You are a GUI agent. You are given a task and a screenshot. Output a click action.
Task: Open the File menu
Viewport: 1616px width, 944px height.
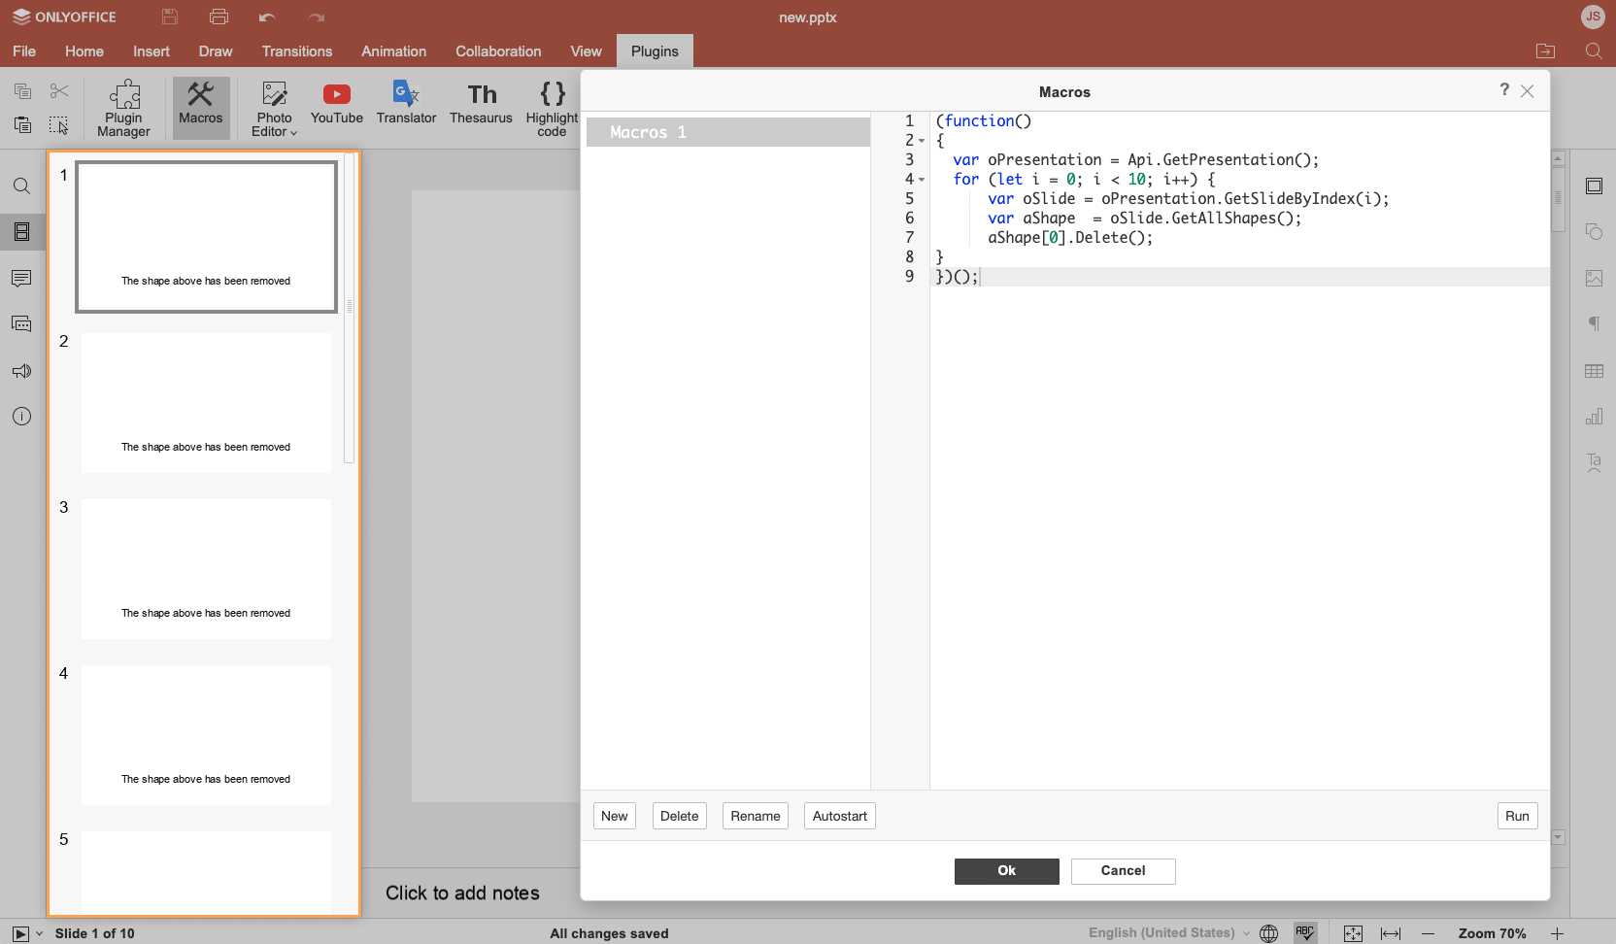[24, 51]
